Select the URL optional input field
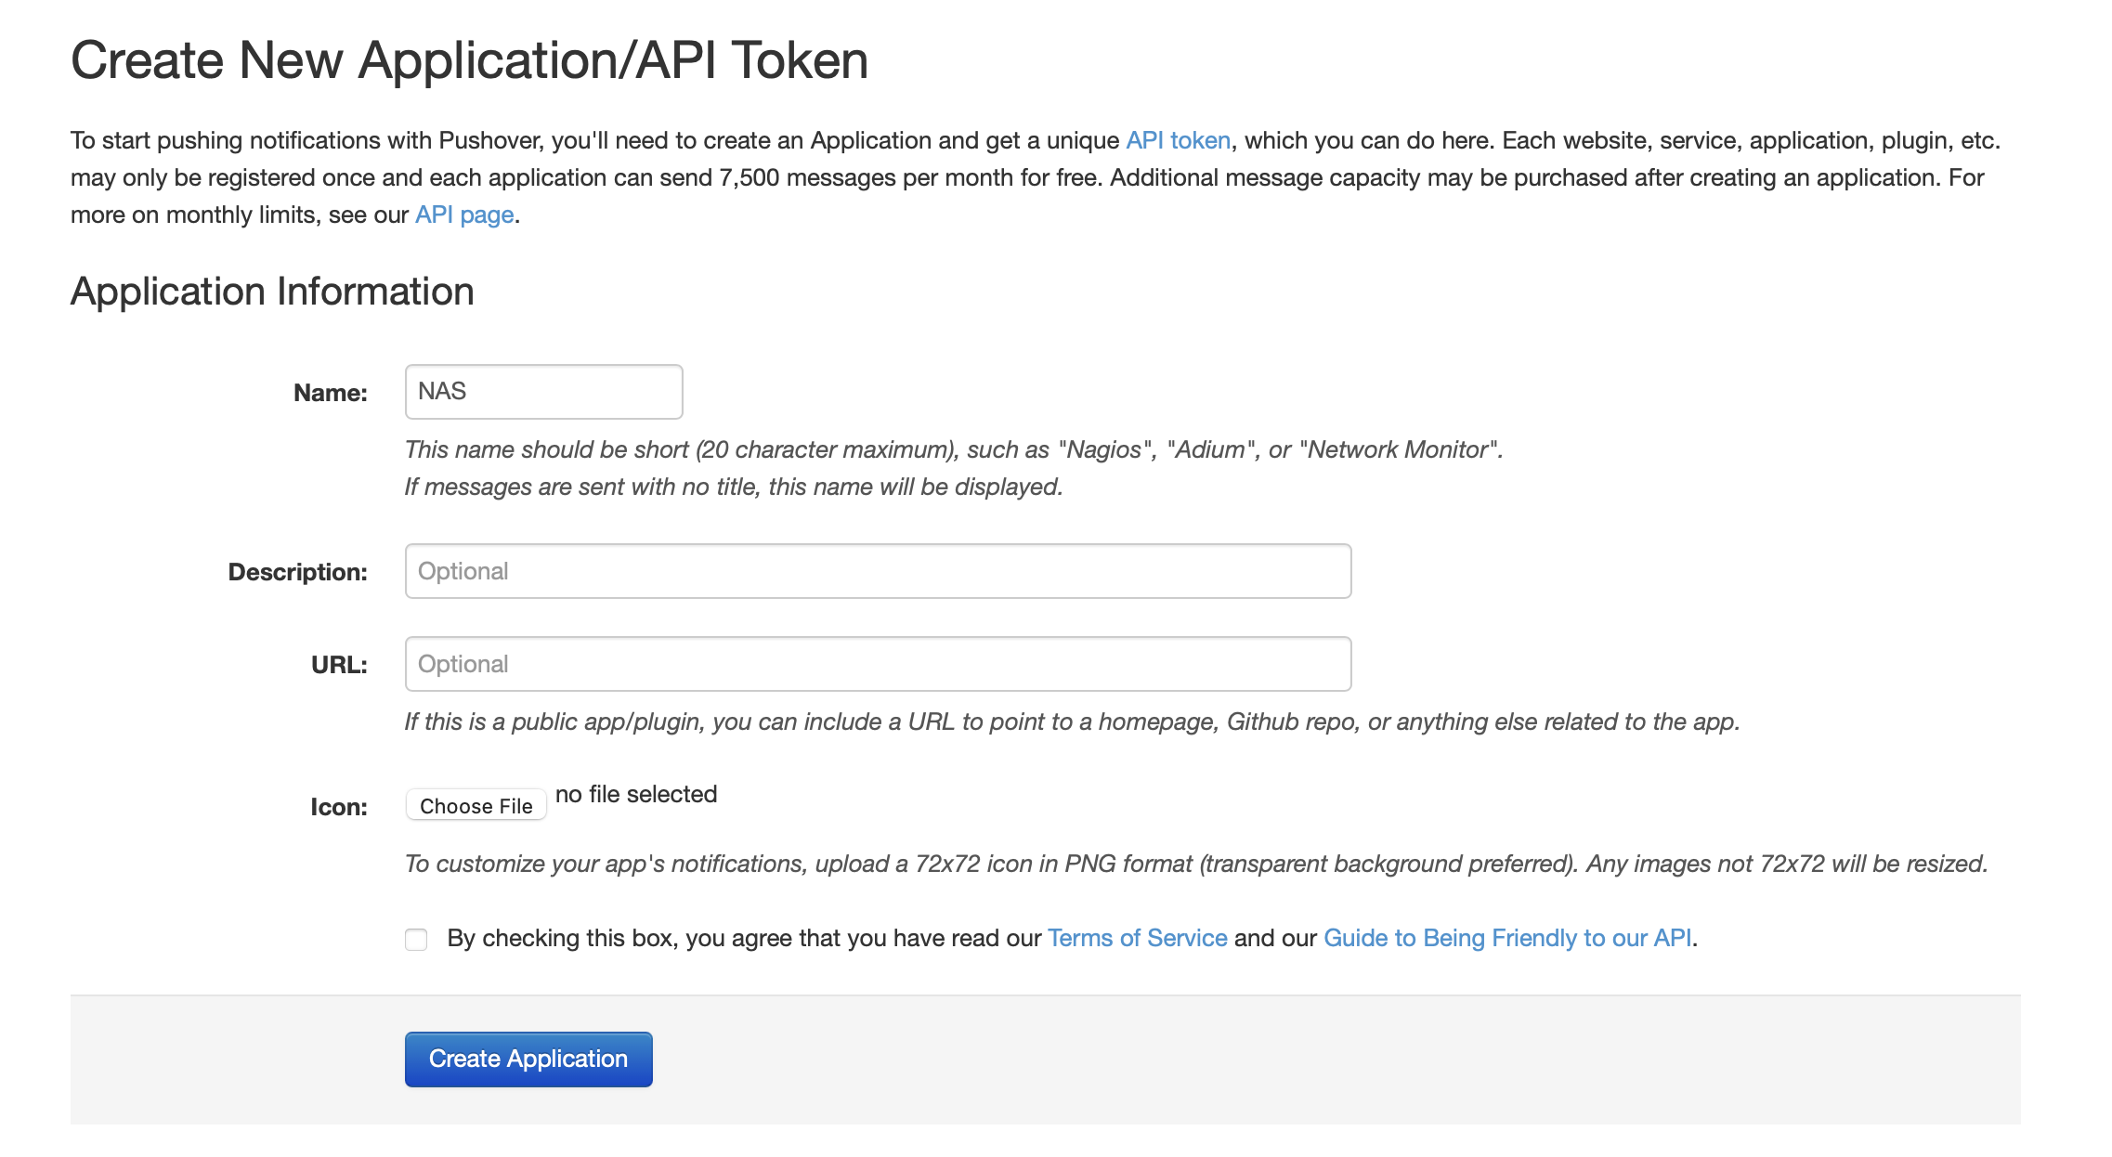This screenshot has height=1157, width=2112. coord(878,664)
